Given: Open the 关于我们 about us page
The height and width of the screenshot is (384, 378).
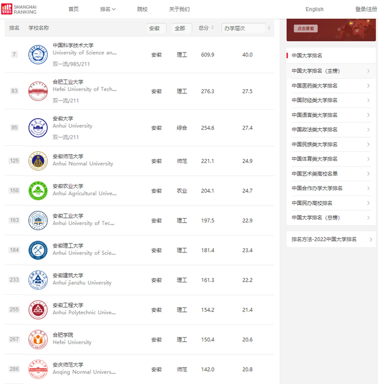Looking at the screenshot, I should click(x=179, y=9).
